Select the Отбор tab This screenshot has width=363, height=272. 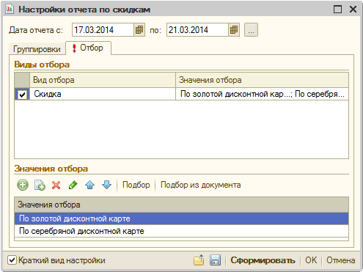tap(88, 48)
